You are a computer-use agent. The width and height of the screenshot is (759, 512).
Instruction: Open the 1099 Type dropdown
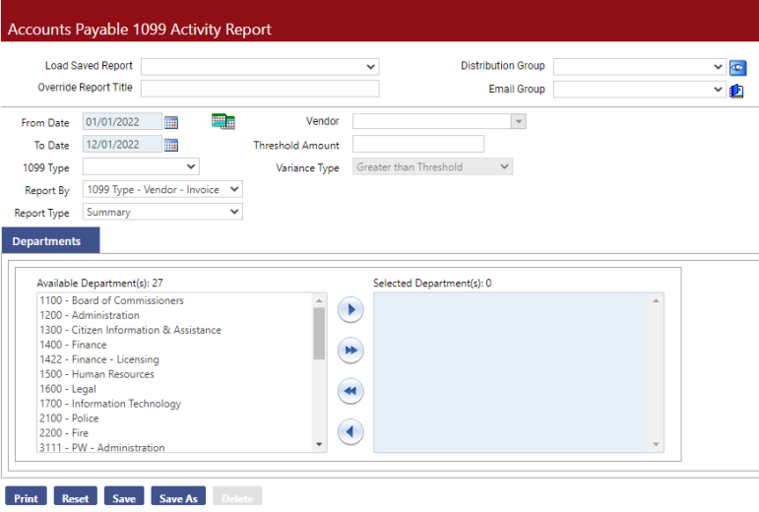point(142,167)
